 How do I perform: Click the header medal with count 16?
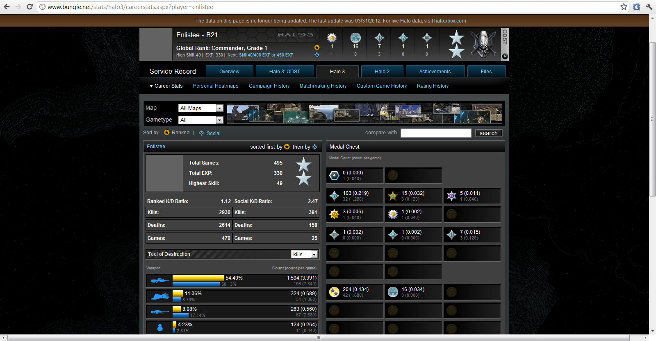[355, 38]
